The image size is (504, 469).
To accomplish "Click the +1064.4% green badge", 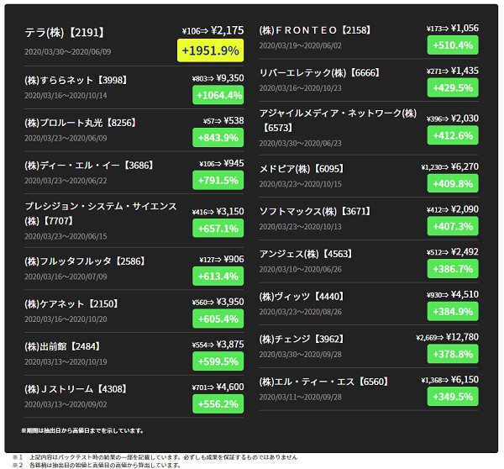I will 218,95.
